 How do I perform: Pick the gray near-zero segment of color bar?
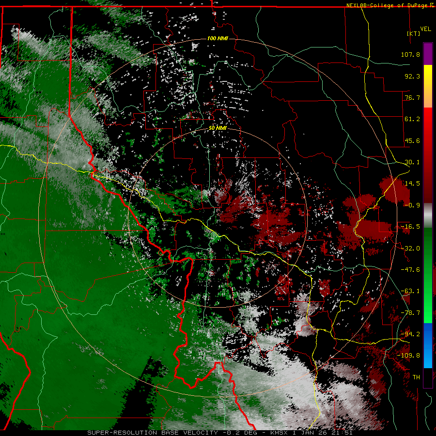pos(428,215)
